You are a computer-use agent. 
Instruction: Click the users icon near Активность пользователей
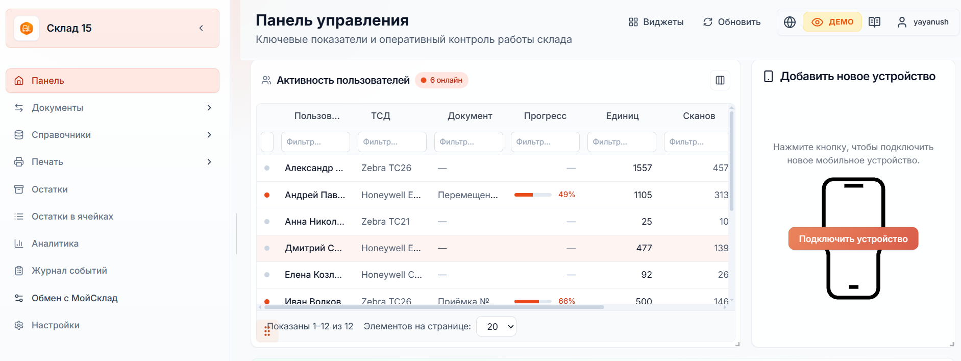[x=266, y=80]
